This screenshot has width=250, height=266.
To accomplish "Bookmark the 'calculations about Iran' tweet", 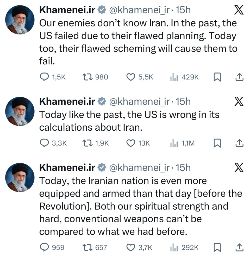I will click(217, 143).
